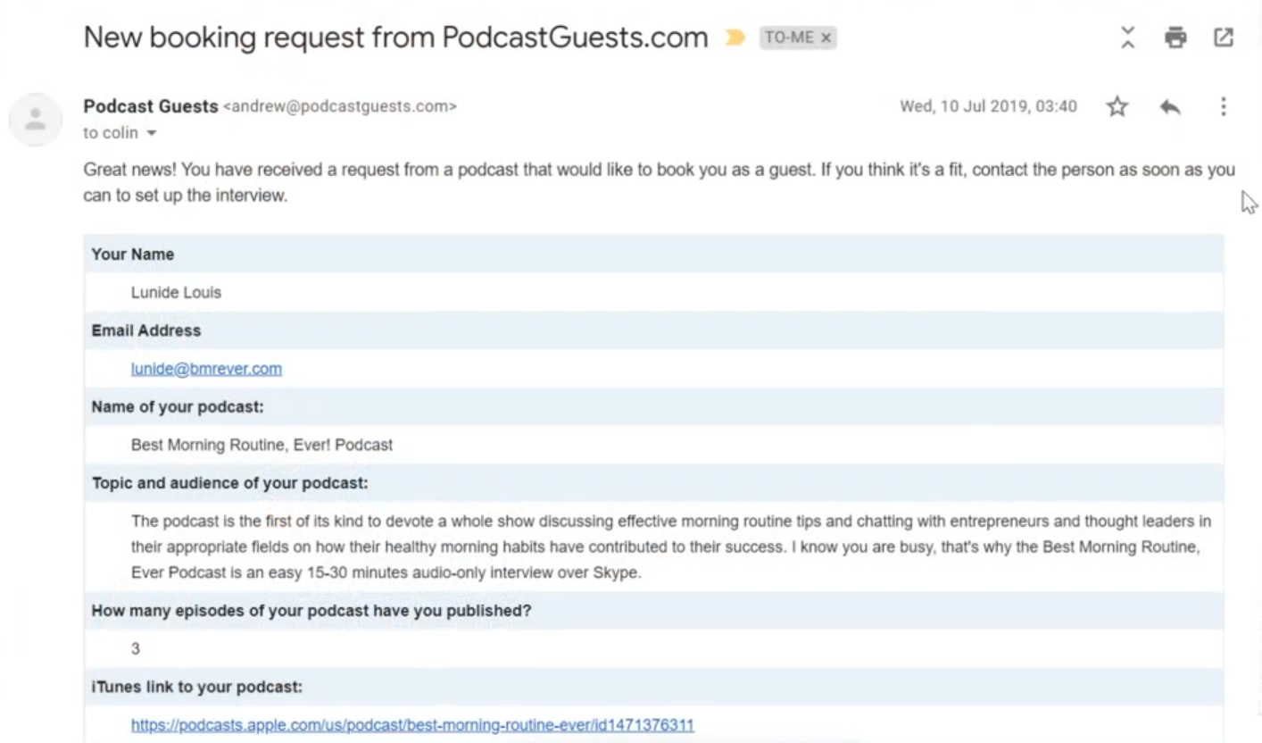Remove the TO-ME label via its x

pos(826,38)
